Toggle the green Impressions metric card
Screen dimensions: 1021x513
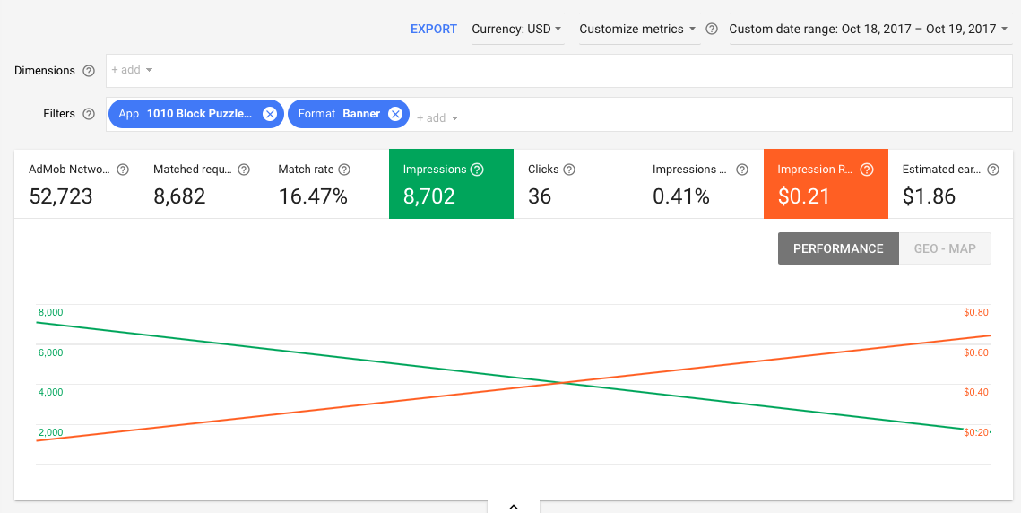coord(451,184)
